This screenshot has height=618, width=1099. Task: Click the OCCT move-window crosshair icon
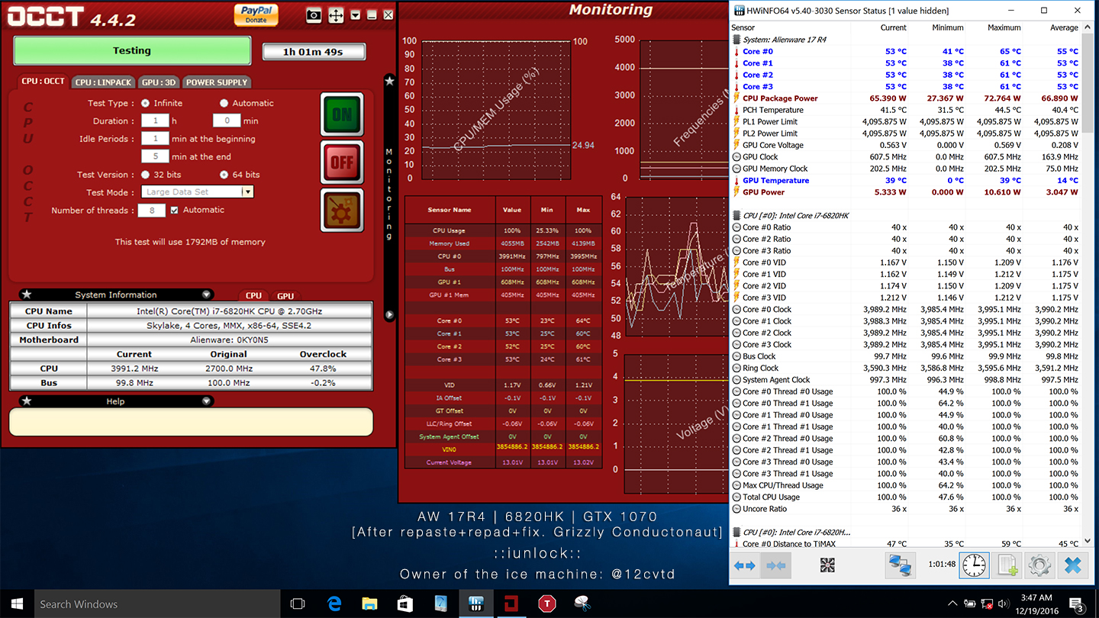point(336,14)
